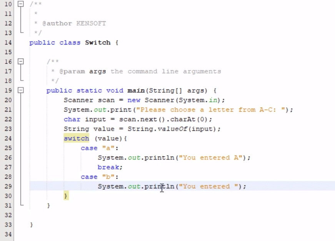Collapse the main method fold on line 19
This screenshot has width=335, height=241.
point(21,90)
